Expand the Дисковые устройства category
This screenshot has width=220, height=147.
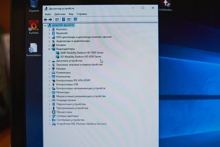pos(49,61)
